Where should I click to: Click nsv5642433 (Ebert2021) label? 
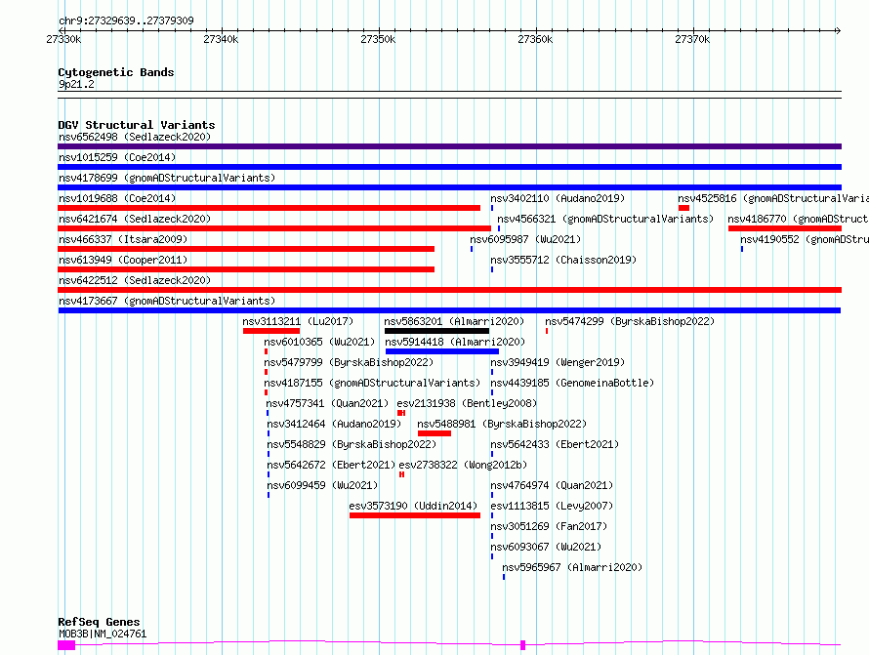click(555, 444)
